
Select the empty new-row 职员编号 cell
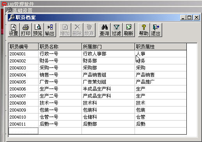coord(23,131)
